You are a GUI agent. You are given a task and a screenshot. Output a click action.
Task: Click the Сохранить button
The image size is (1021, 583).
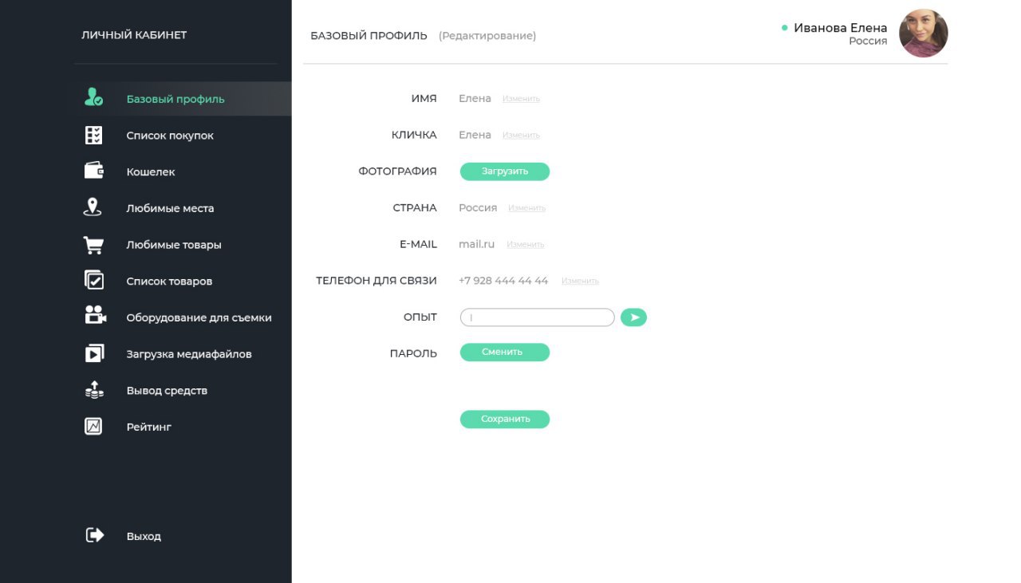[505, 419]
